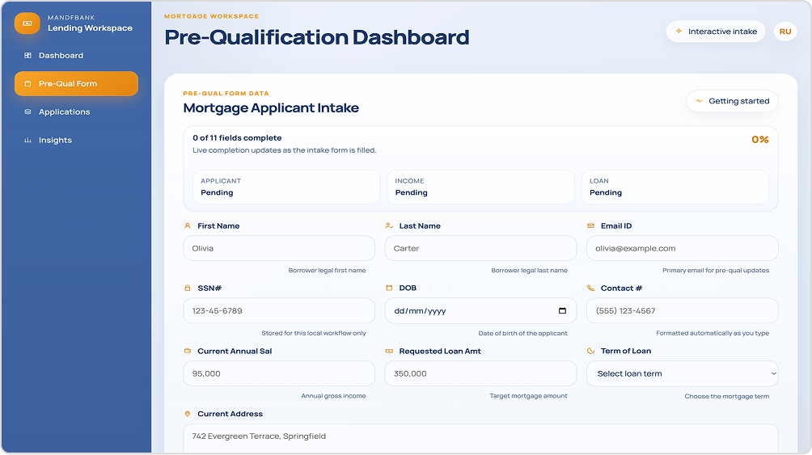Click 'Date of birth of the applicant' hint

pos(522,333)
